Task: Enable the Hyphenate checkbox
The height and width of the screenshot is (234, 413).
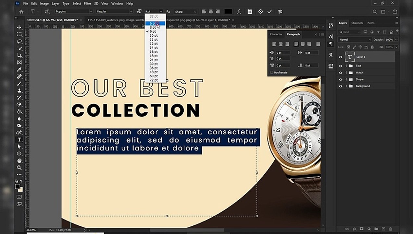Action: point(272,72)
